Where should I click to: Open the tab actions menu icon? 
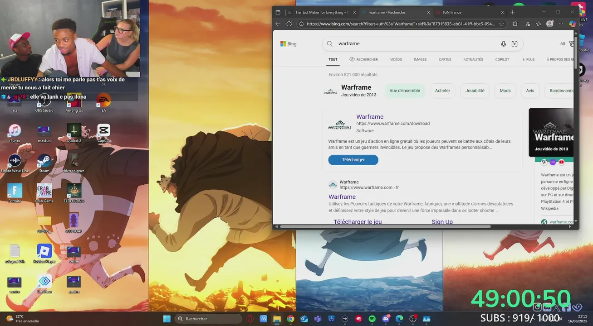tap(278, 12)
